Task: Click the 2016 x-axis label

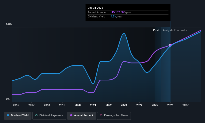Action: pyautogui.click(x=16, y=105)
